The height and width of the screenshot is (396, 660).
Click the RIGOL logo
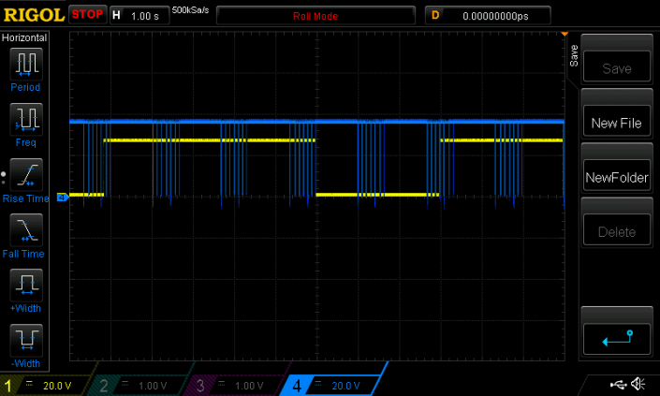click(34, 15)
